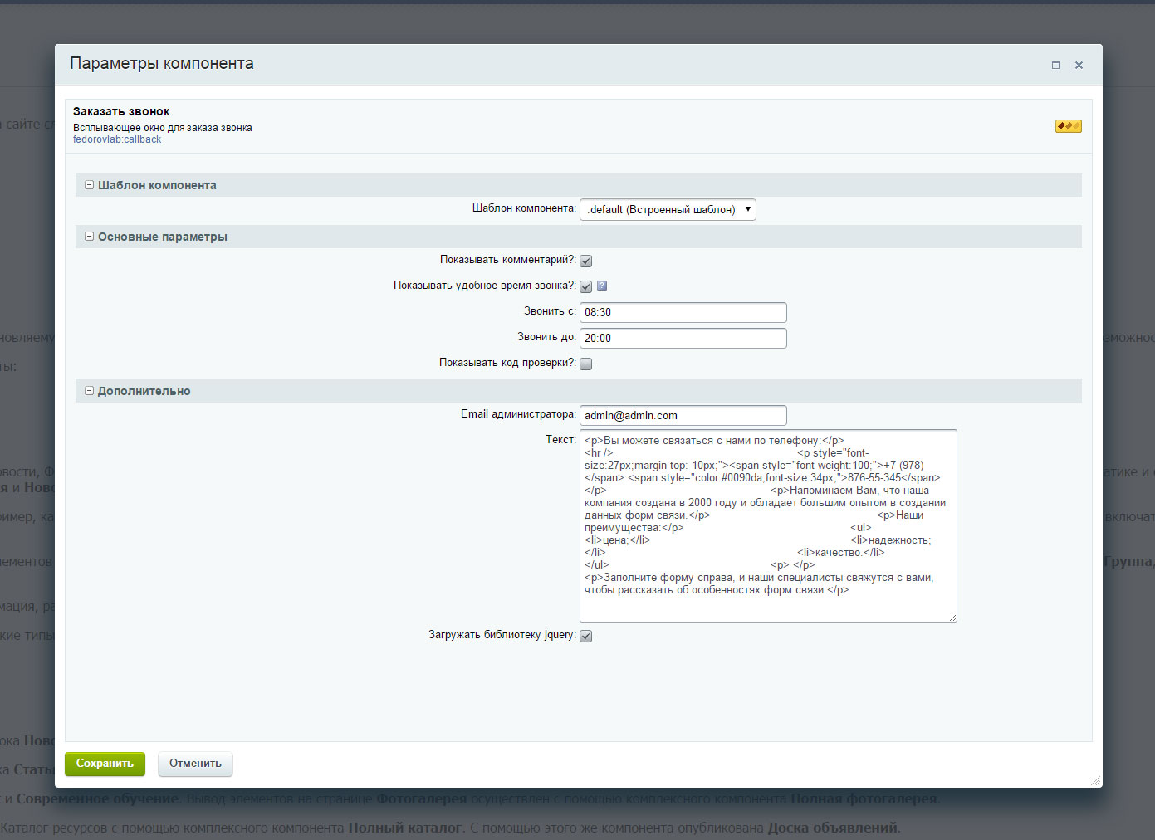
Task: Maximize the component parameters dialog
Action: [1055, 65]
